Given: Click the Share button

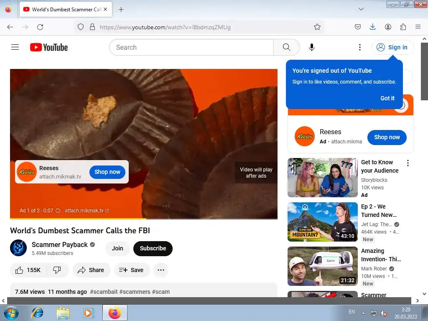Looking at the screenshot, I should (x=91, y=270).
